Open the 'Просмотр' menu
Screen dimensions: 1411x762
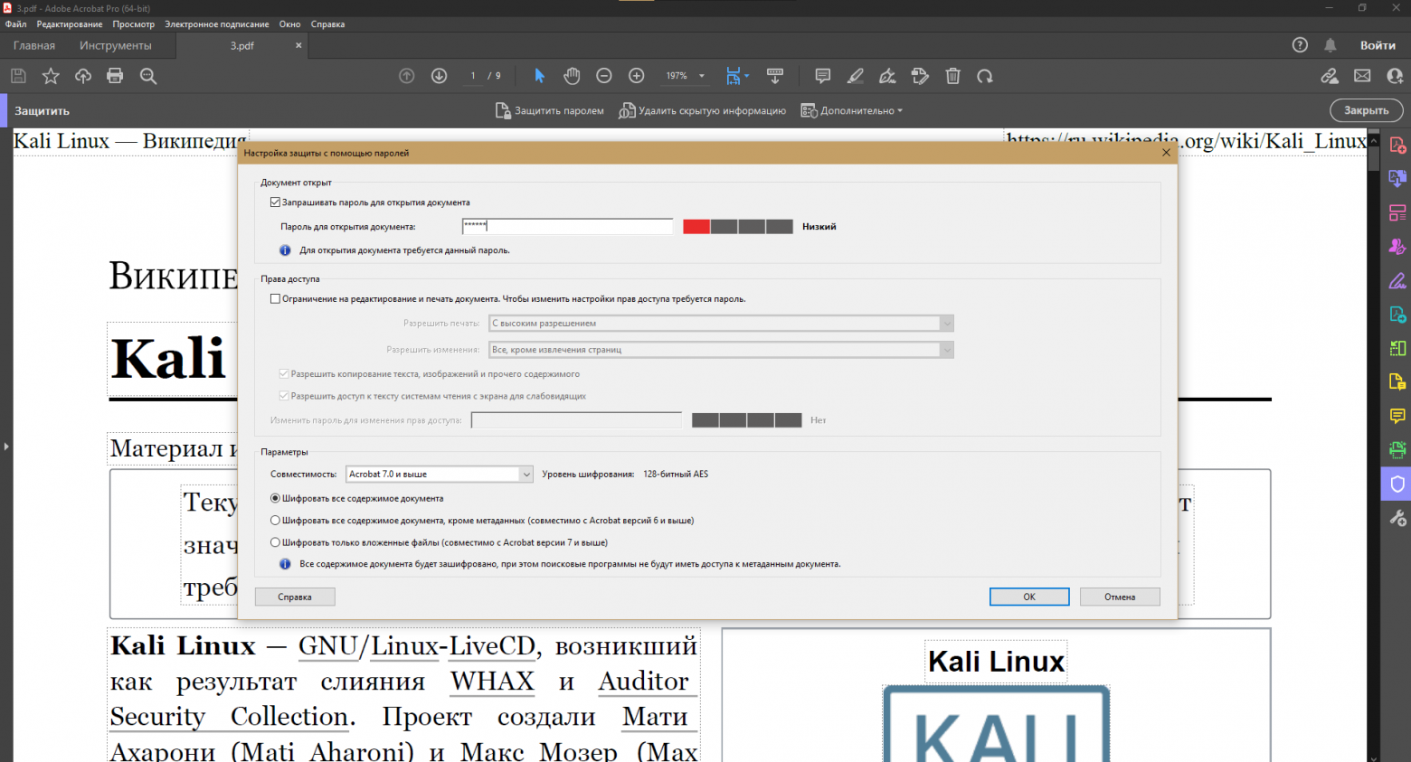(x=134, y=24)
